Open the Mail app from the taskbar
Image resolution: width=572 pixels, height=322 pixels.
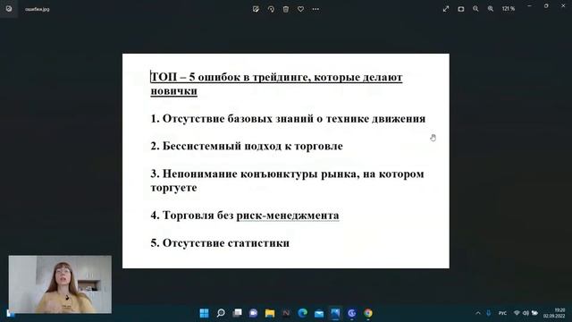(319, 313)
